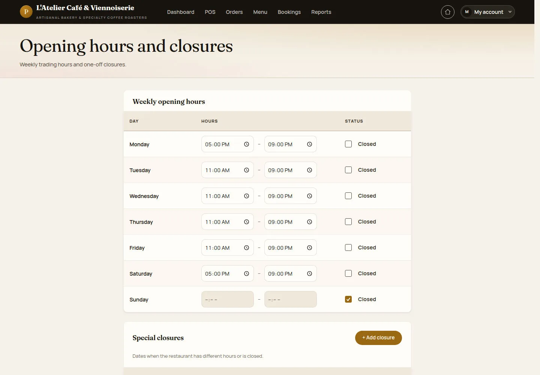Click Friday's 09:00 PM closing time field
The width and height of the screenshot is (540, 375).
[x=291, y=248]
